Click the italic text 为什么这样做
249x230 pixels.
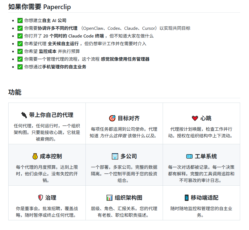coord(113,136)
